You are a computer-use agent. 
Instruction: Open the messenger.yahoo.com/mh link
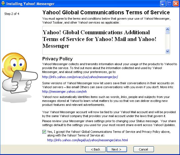(x=60, y=91)
